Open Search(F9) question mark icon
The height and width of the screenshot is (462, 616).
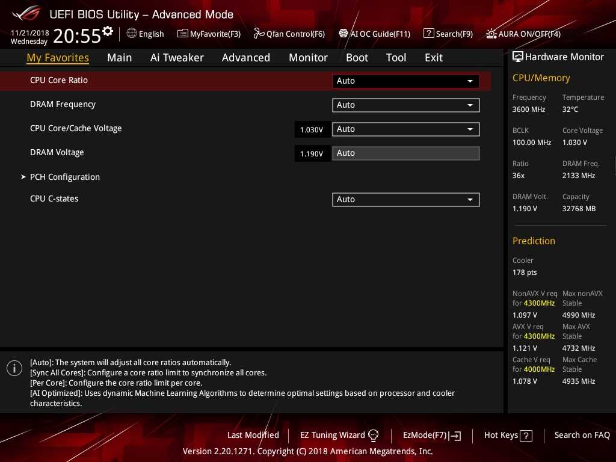pos(428,34)
